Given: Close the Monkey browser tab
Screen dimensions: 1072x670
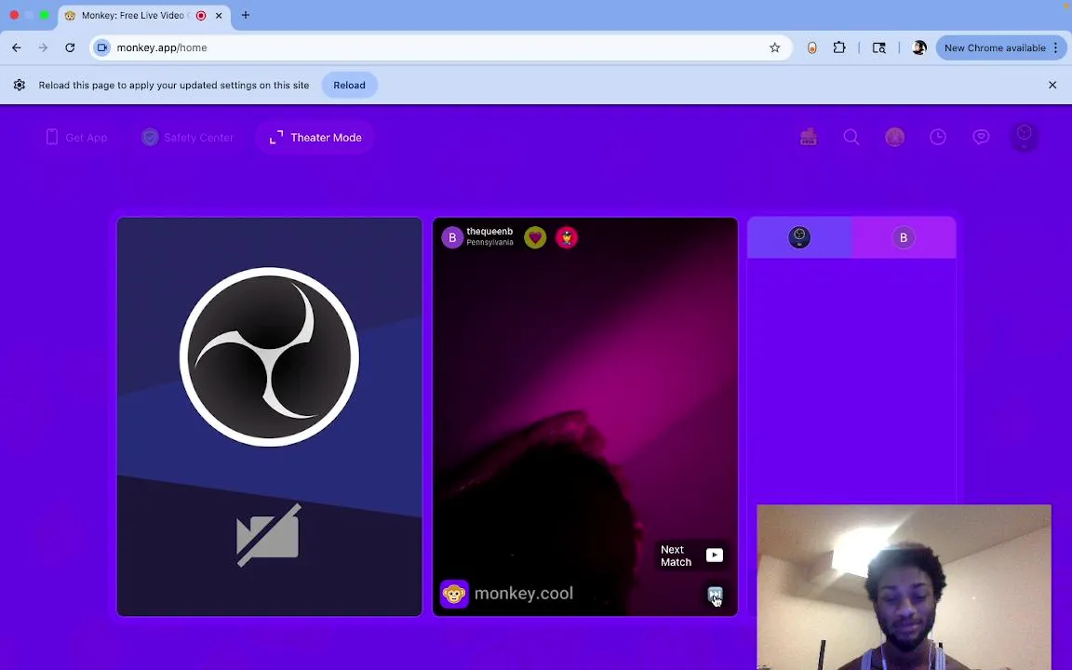Looking at the screenshot, I should coord(219,16).
